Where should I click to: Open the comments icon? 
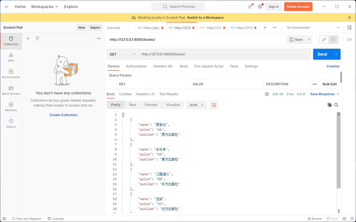click(333, 40)
